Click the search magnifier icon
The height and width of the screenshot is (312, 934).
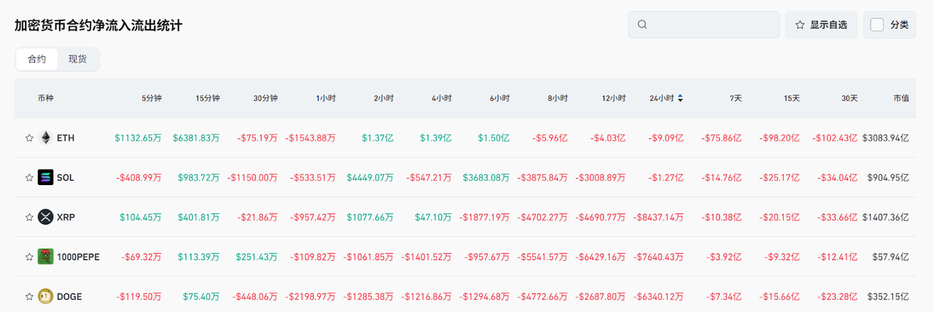(x=642, y=25)
